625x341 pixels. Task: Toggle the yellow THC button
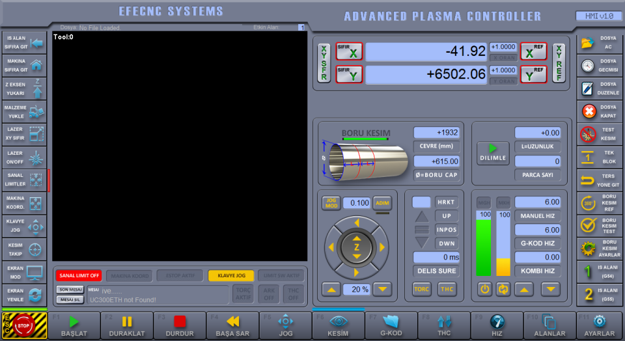pos(447,289)
